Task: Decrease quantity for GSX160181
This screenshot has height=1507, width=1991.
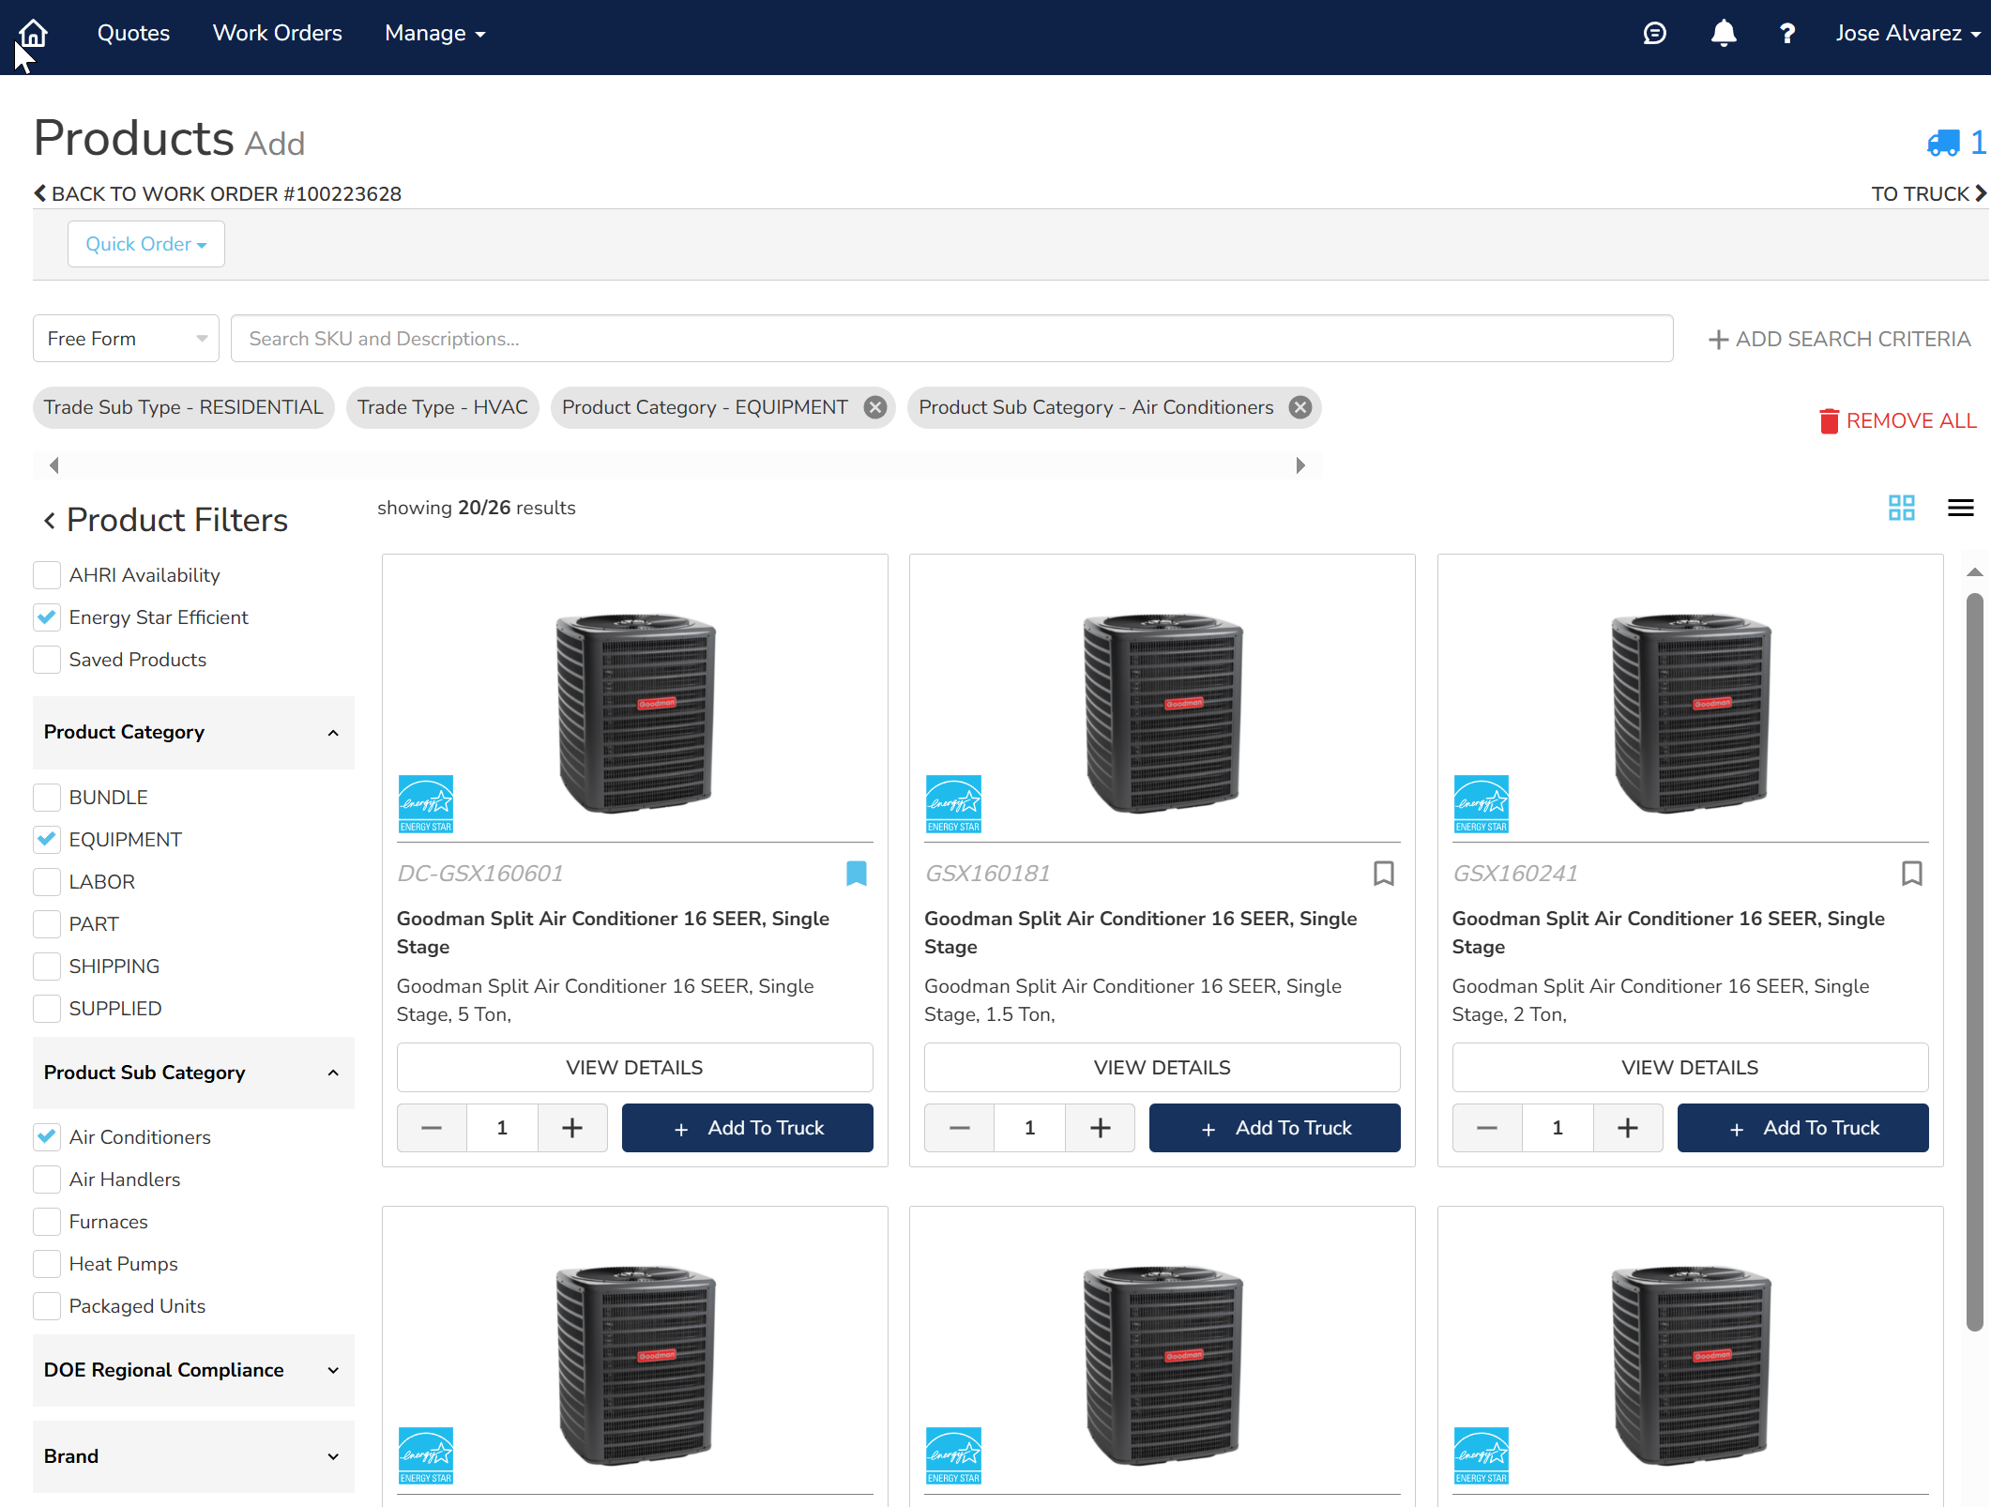Action: [x=959, y=1128]
